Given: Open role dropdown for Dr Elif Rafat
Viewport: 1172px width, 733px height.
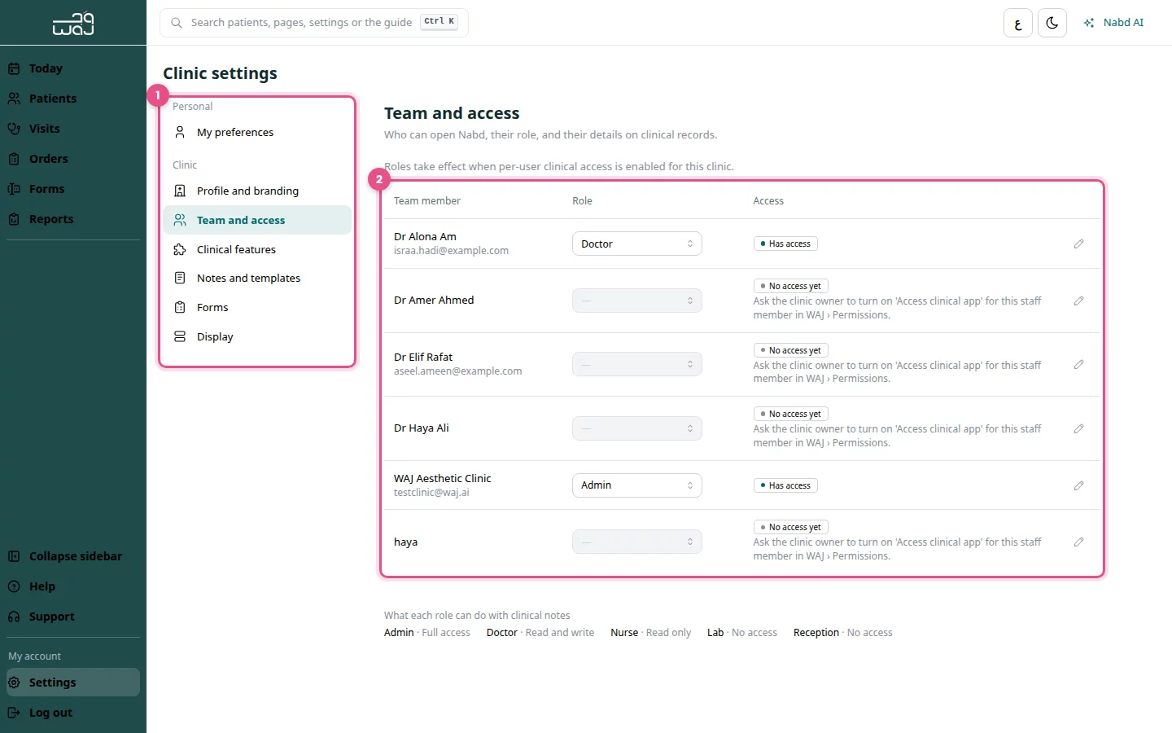Looking at the screenshot, I should (637, 364).
